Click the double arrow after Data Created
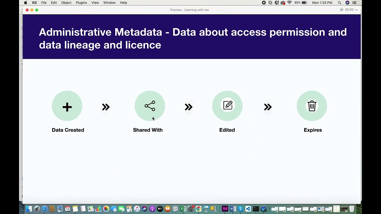381x214 pixels. click(x=106, y=107)
